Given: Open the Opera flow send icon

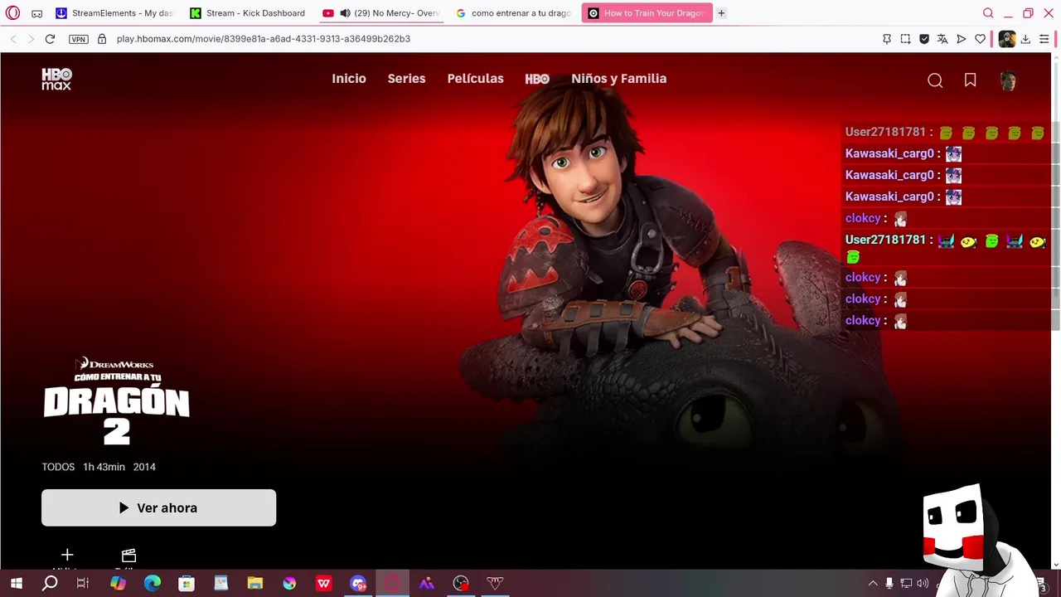Looking at the screenshot, I should coord(962,39).
